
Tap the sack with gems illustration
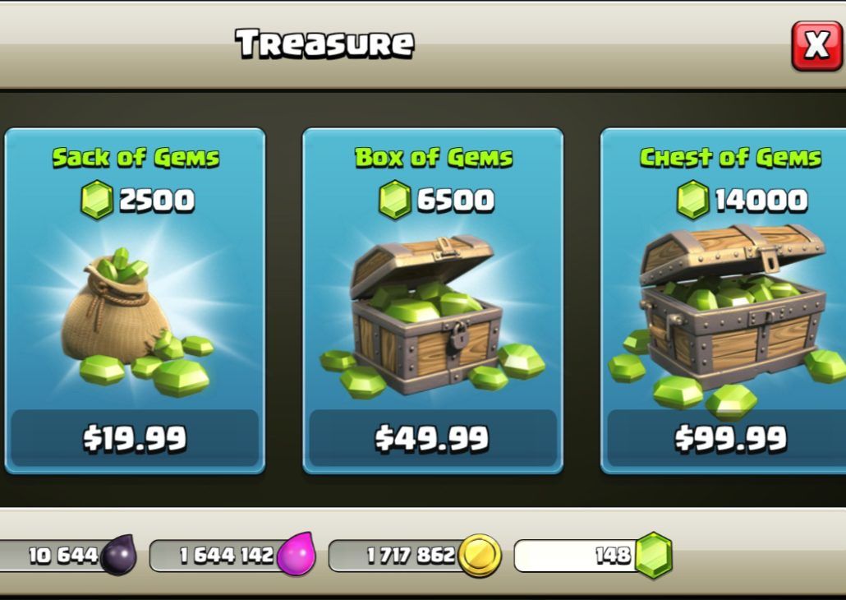click(x=136, y=321)
